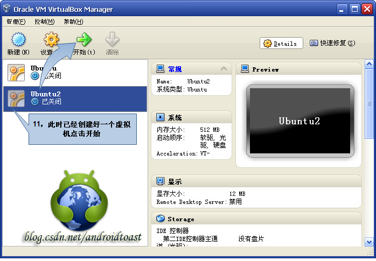Click the '没有盘片' storage value
The height and width of the screenshot is (261, 376).
pos(251,239)
